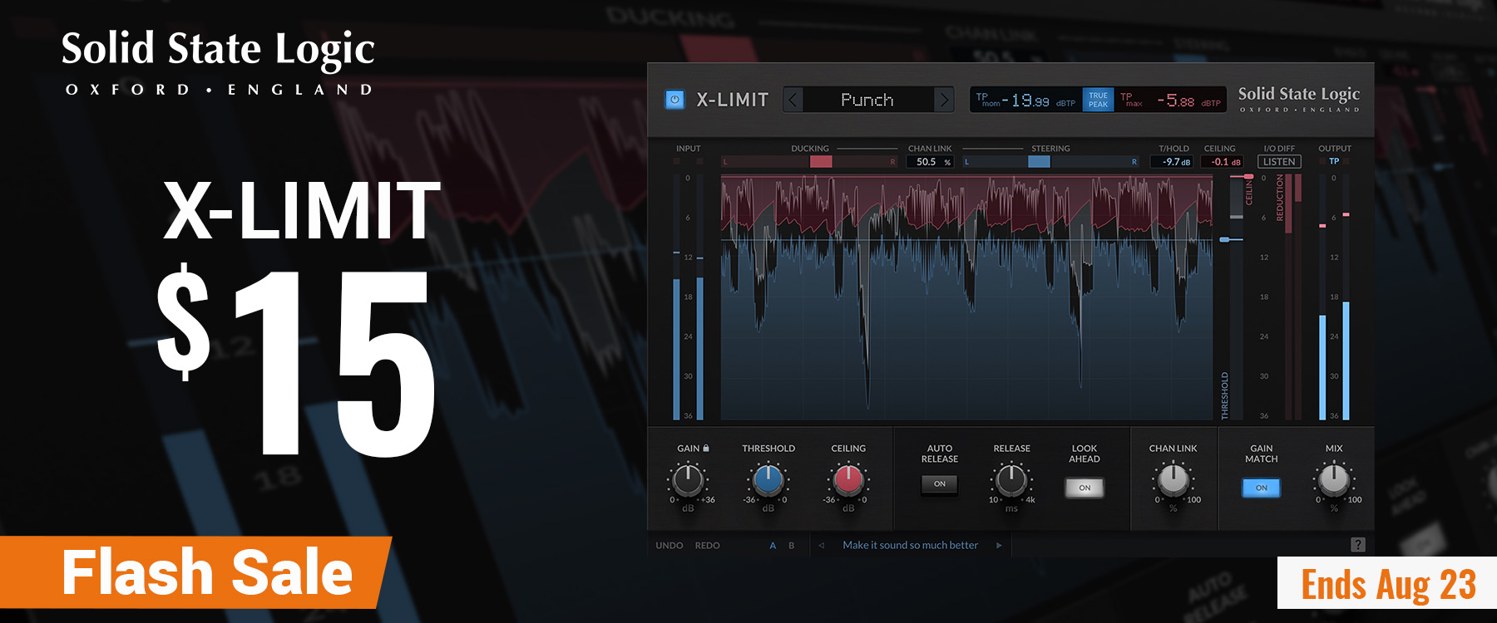
Task: Click the RELEASE knob
Action: tap(1011, 479)
